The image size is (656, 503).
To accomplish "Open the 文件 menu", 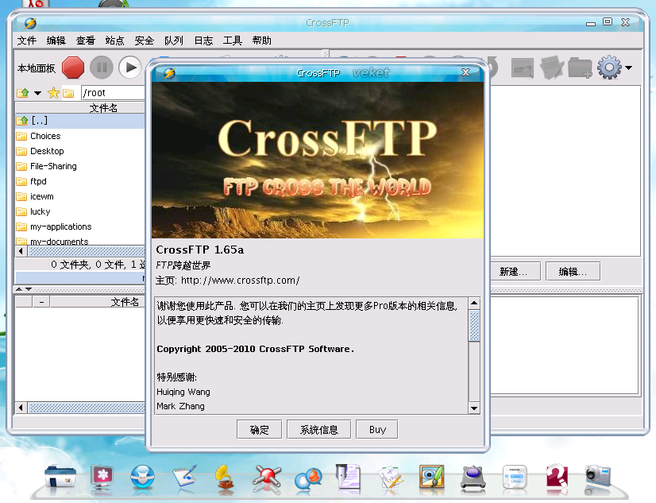I will [27, 41].
